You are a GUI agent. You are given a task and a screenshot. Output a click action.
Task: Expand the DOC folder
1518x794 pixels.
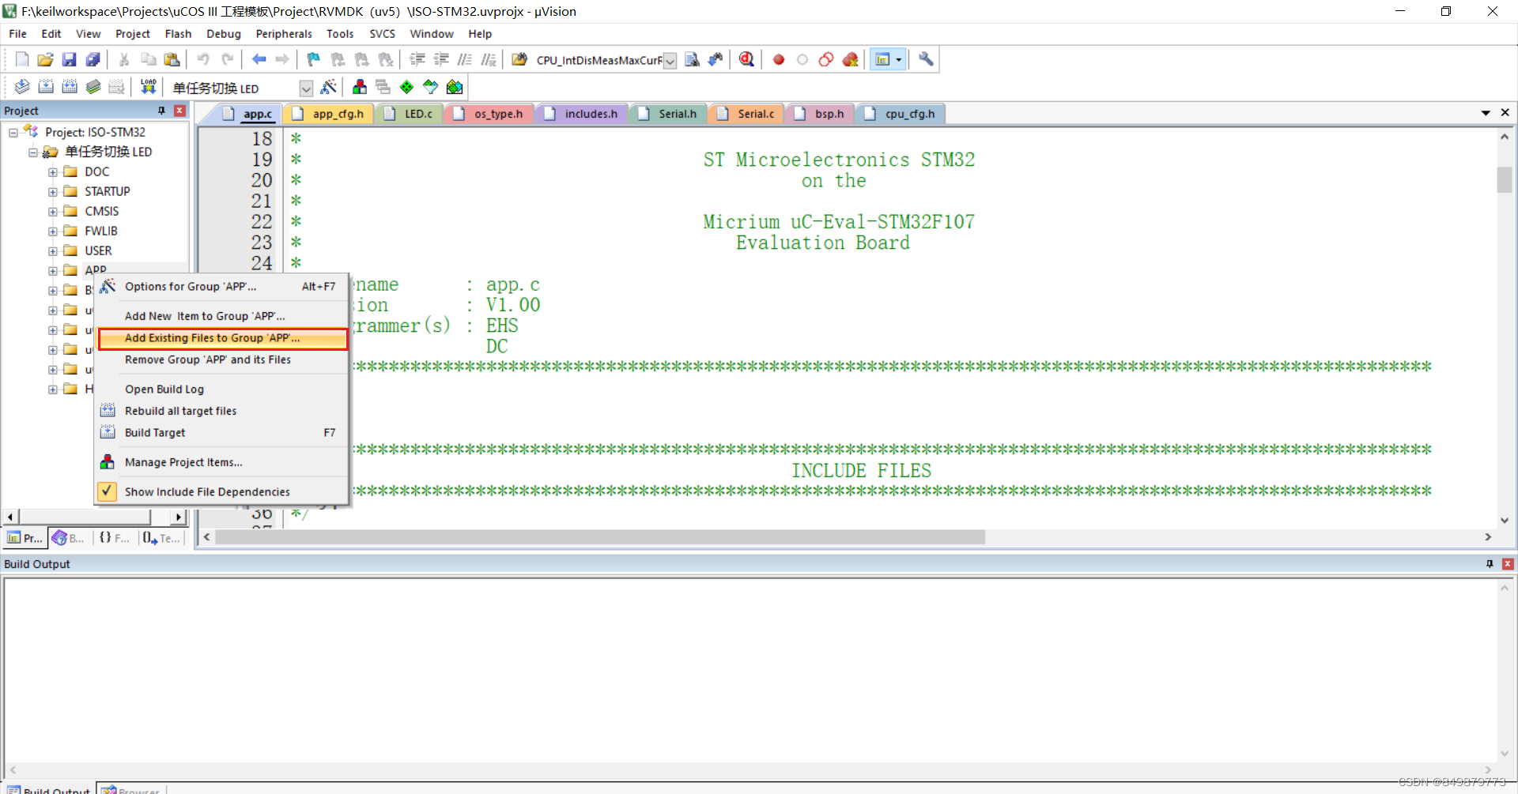[52, 172]
